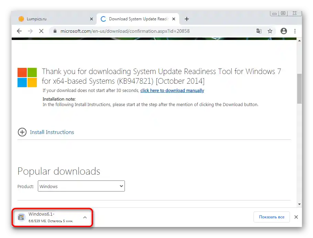This screenshot has height=238, width=313.
Task: Click the Popular downloads heading
Action: [59, 171]
